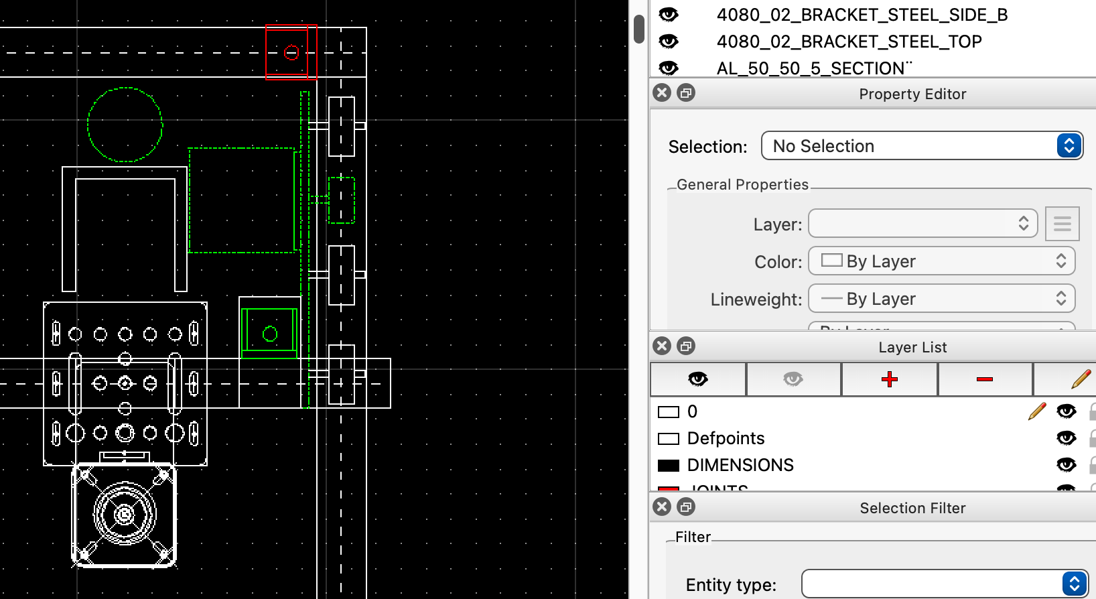Image resolution: width=1096 pixels, height=599 pixels.
Task: Click the DIMENSIONS layer black color swatch
Action: [669, 466]
